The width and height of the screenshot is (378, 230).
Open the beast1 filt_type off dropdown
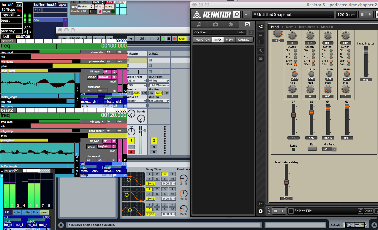(109, 72)
